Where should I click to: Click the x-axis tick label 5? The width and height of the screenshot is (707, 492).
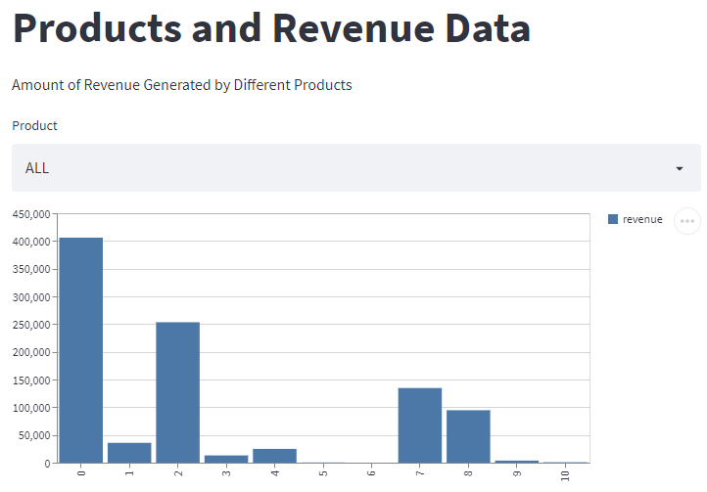(x=323, y=473)
